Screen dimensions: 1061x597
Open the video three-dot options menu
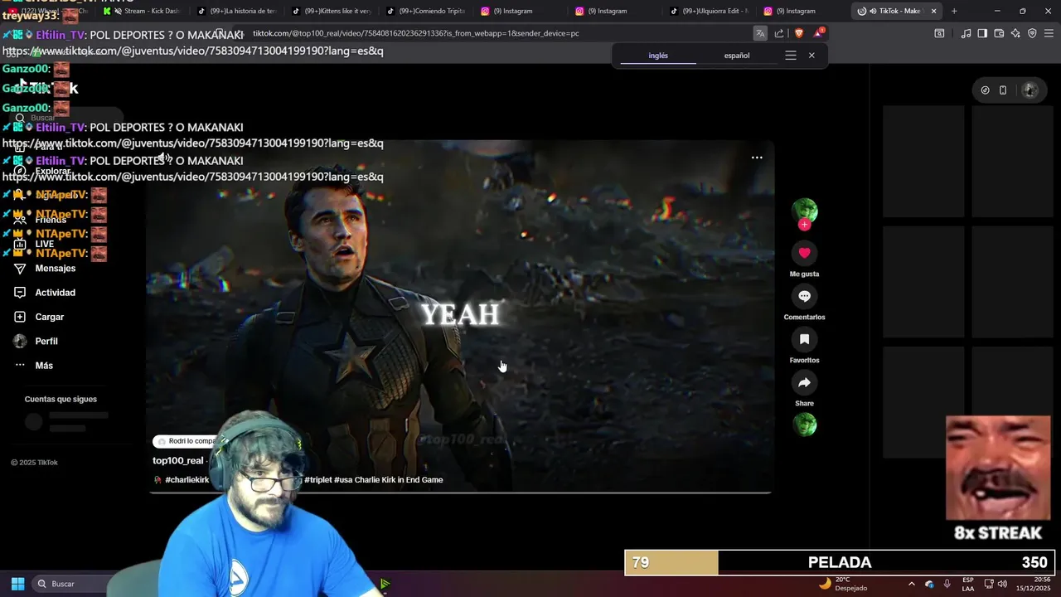[757, 158]
